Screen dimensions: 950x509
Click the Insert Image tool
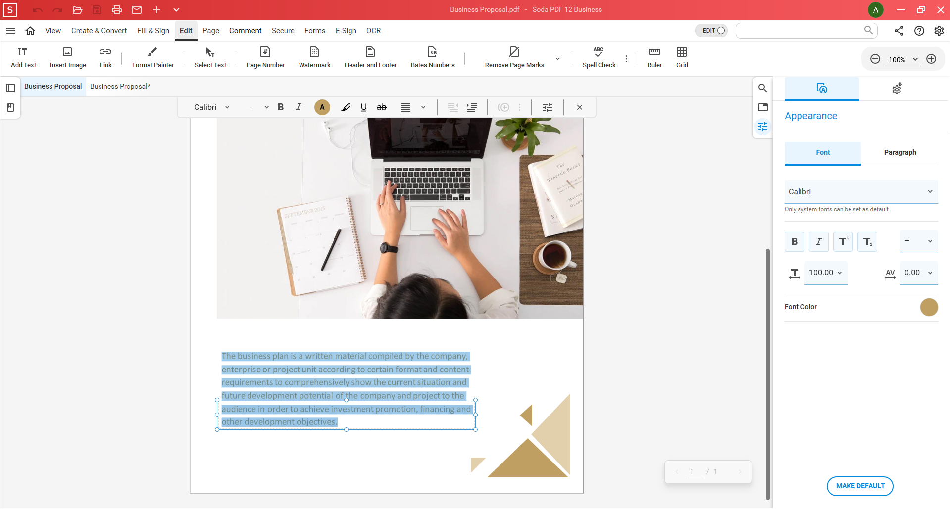pos(68,58)
